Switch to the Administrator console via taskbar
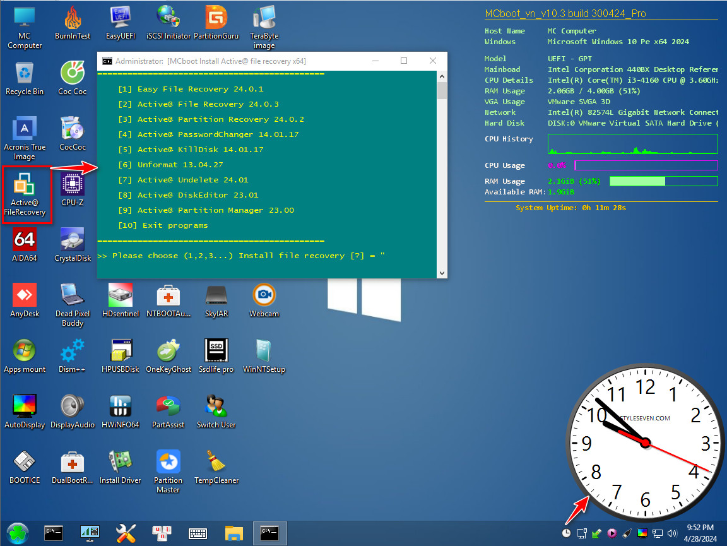The width and height of the screenshot is (727, 546). pos(270,533)
